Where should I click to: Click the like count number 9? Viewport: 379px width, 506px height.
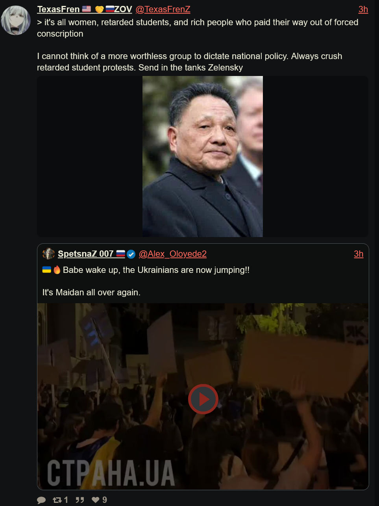[105, 500]
